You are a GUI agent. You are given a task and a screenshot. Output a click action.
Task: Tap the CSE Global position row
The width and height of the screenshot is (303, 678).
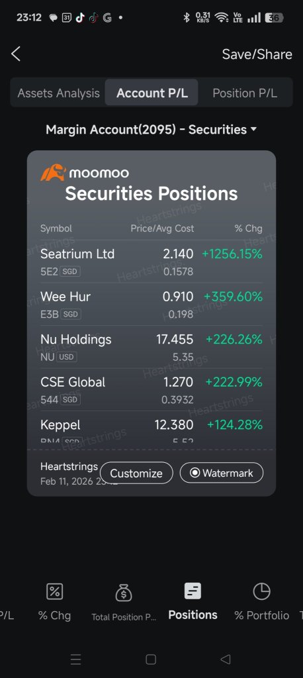point(151,390)
